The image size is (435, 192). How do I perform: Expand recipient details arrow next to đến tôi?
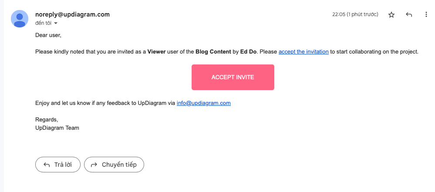coord(55,24)
